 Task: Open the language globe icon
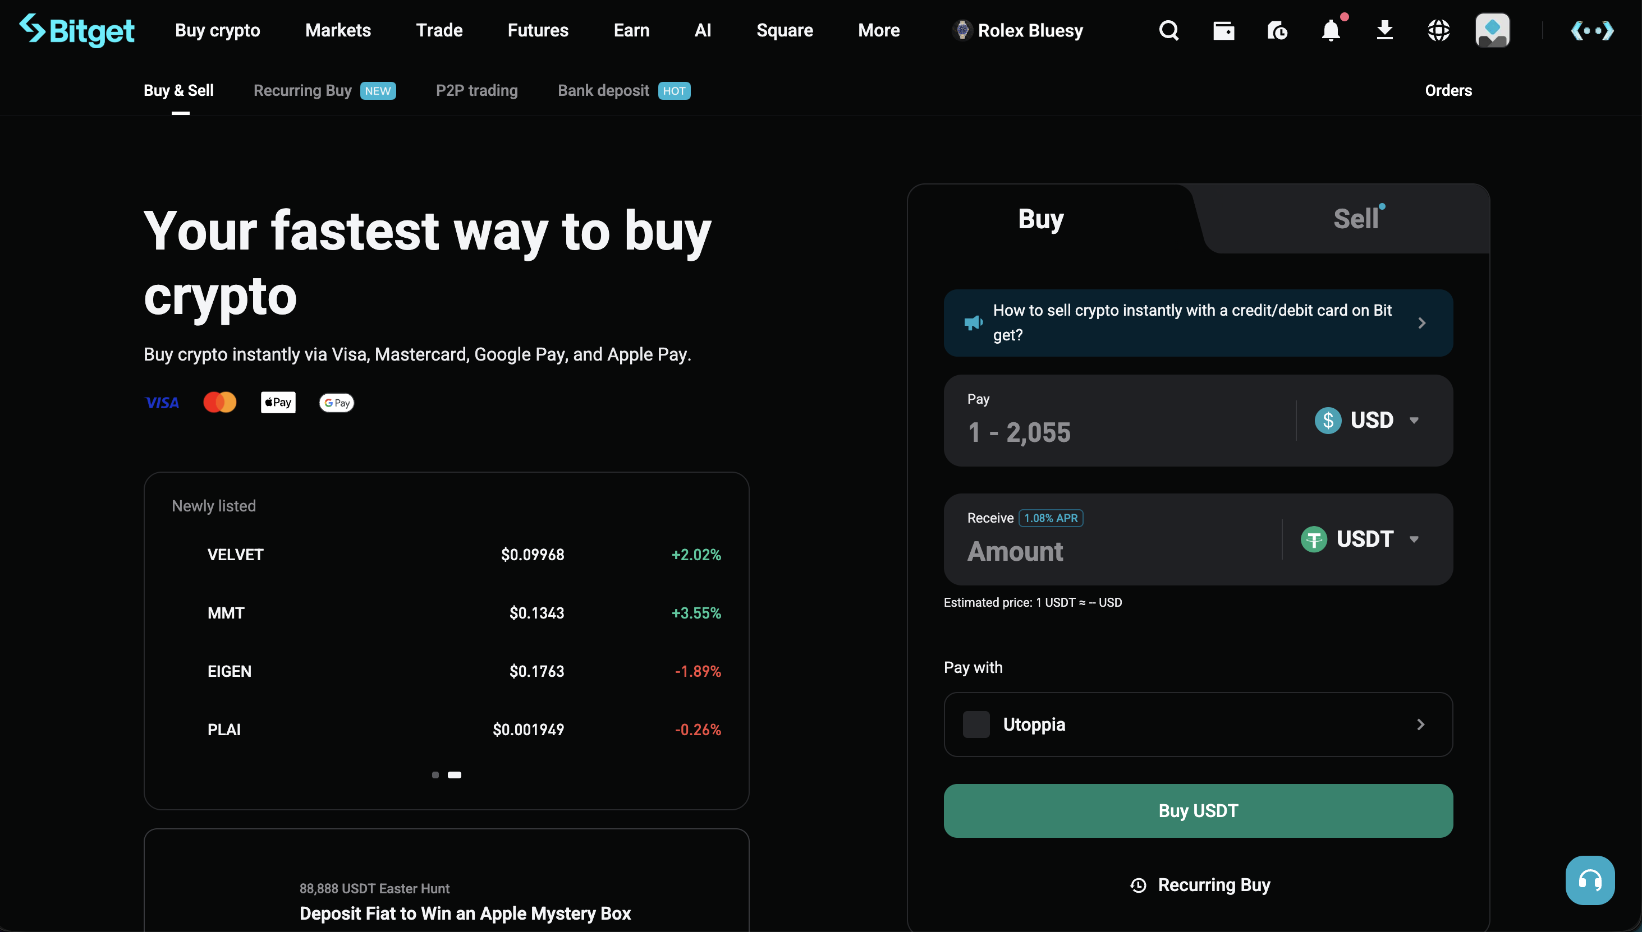pos(1438,30)
